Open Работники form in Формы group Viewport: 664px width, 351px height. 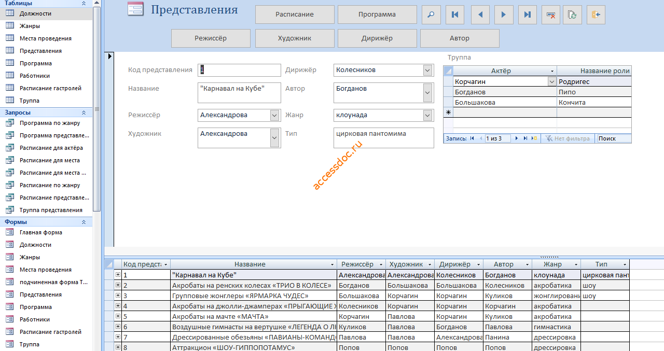(x=46, y=319)
